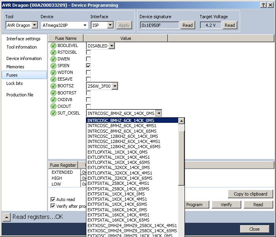
Task: Click the green check icon next to WDTON
Action: [x=53, y=72]
